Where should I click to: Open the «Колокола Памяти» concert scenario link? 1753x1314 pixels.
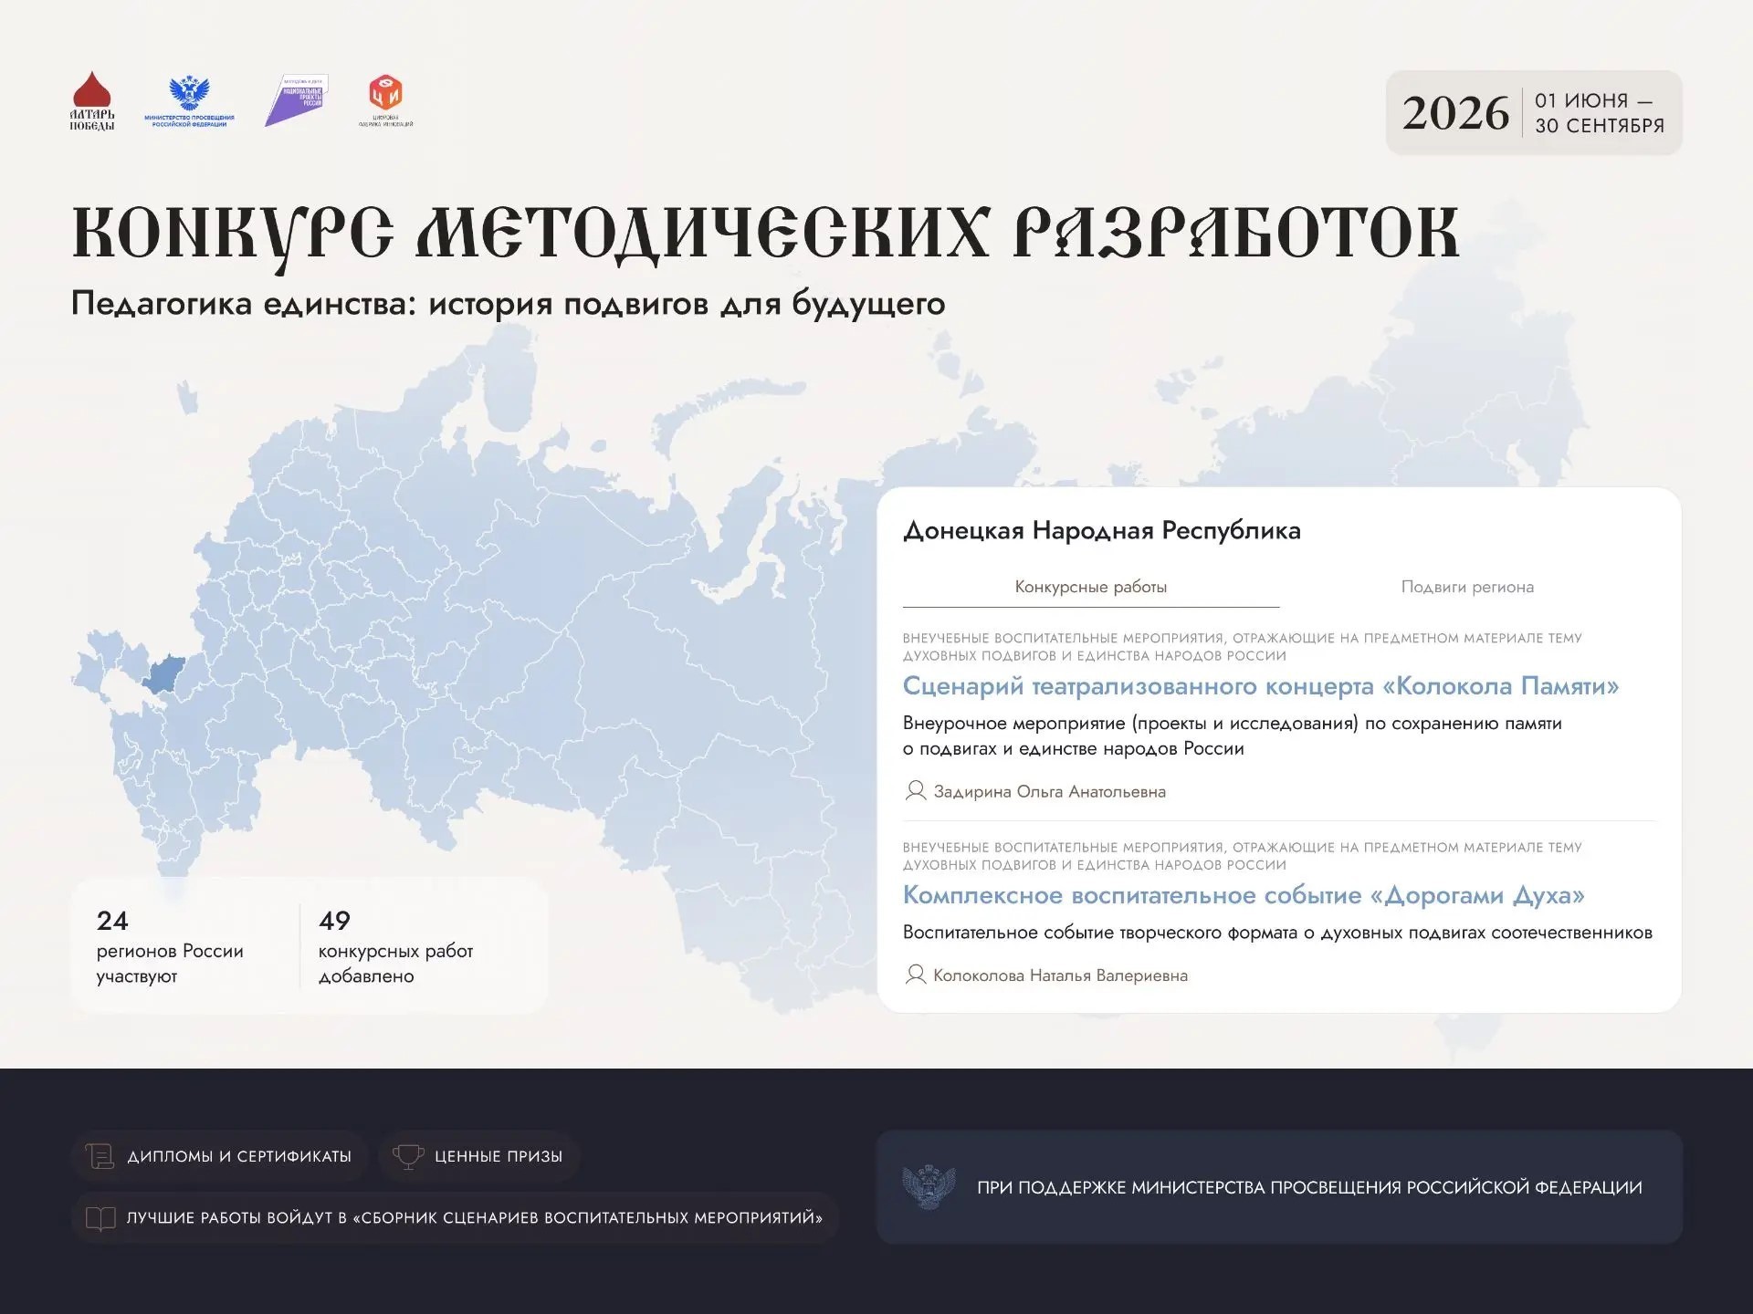pyautogui.click(x=1261, y=686)
